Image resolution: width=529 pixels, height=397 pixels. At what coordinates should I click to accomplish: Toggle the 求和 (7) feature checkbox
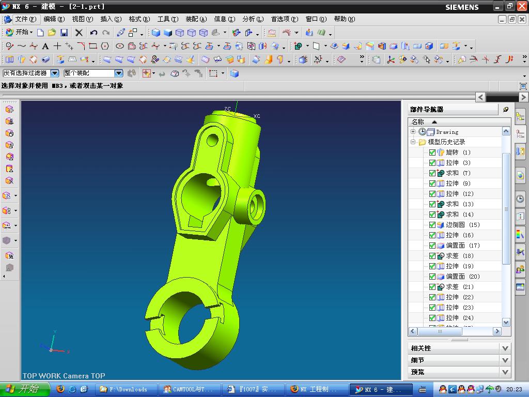(x=432, y=173)
